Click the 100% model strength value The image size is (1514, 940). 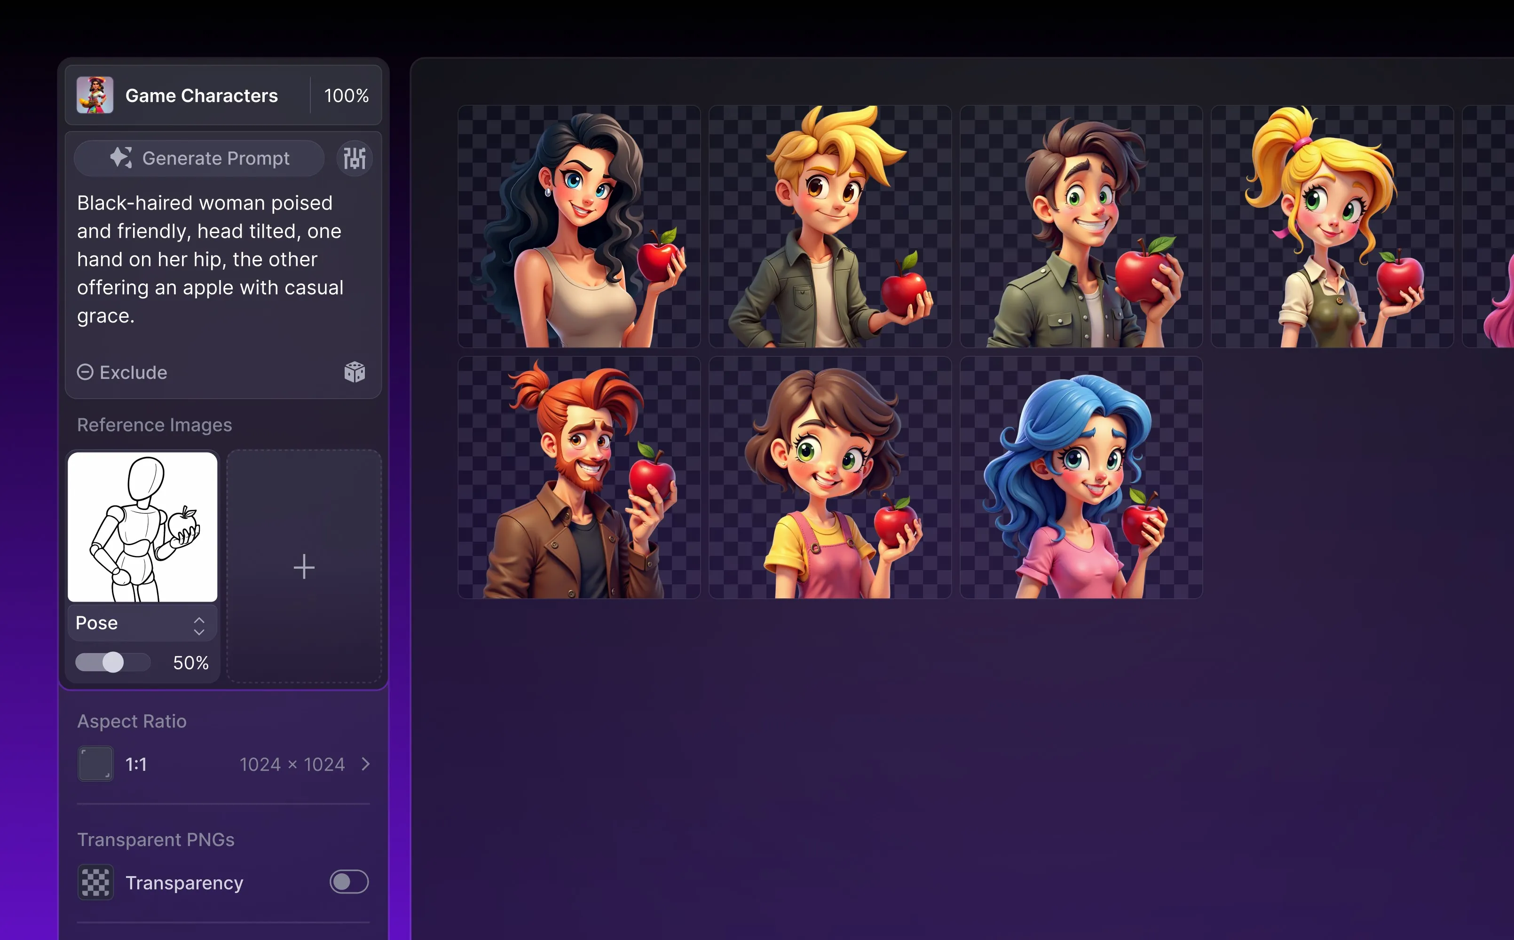[x=347, y=96]
